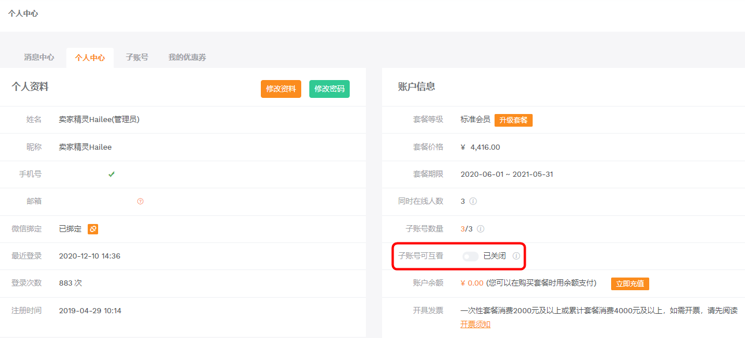The image size is (745, 338).
Task: Click info icon beside 子账号数量
Action: point(481,229)
